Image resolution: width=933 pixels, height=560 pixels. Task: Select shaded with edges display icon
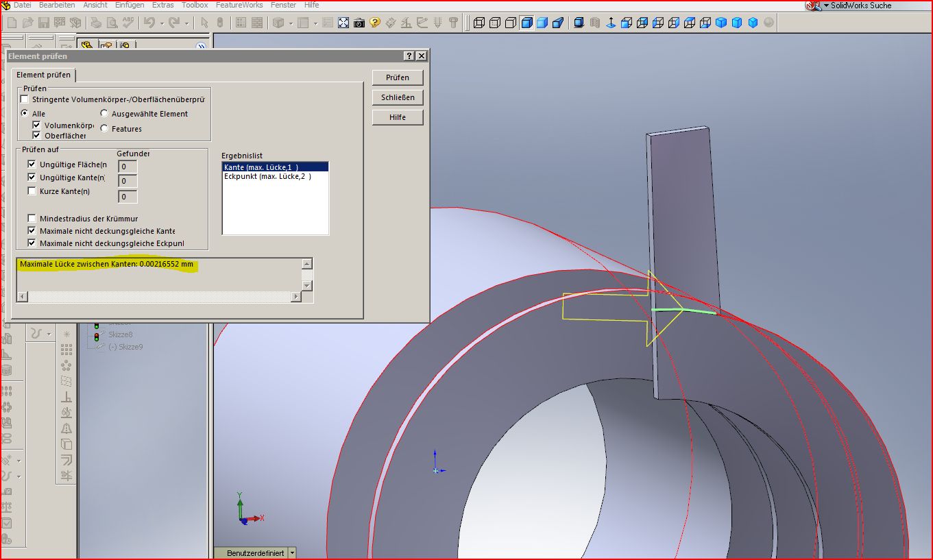(x=526, y=23)
